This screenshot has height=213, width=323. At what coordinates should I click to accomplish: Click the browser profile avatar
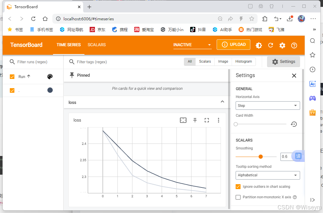coord(301,19)
